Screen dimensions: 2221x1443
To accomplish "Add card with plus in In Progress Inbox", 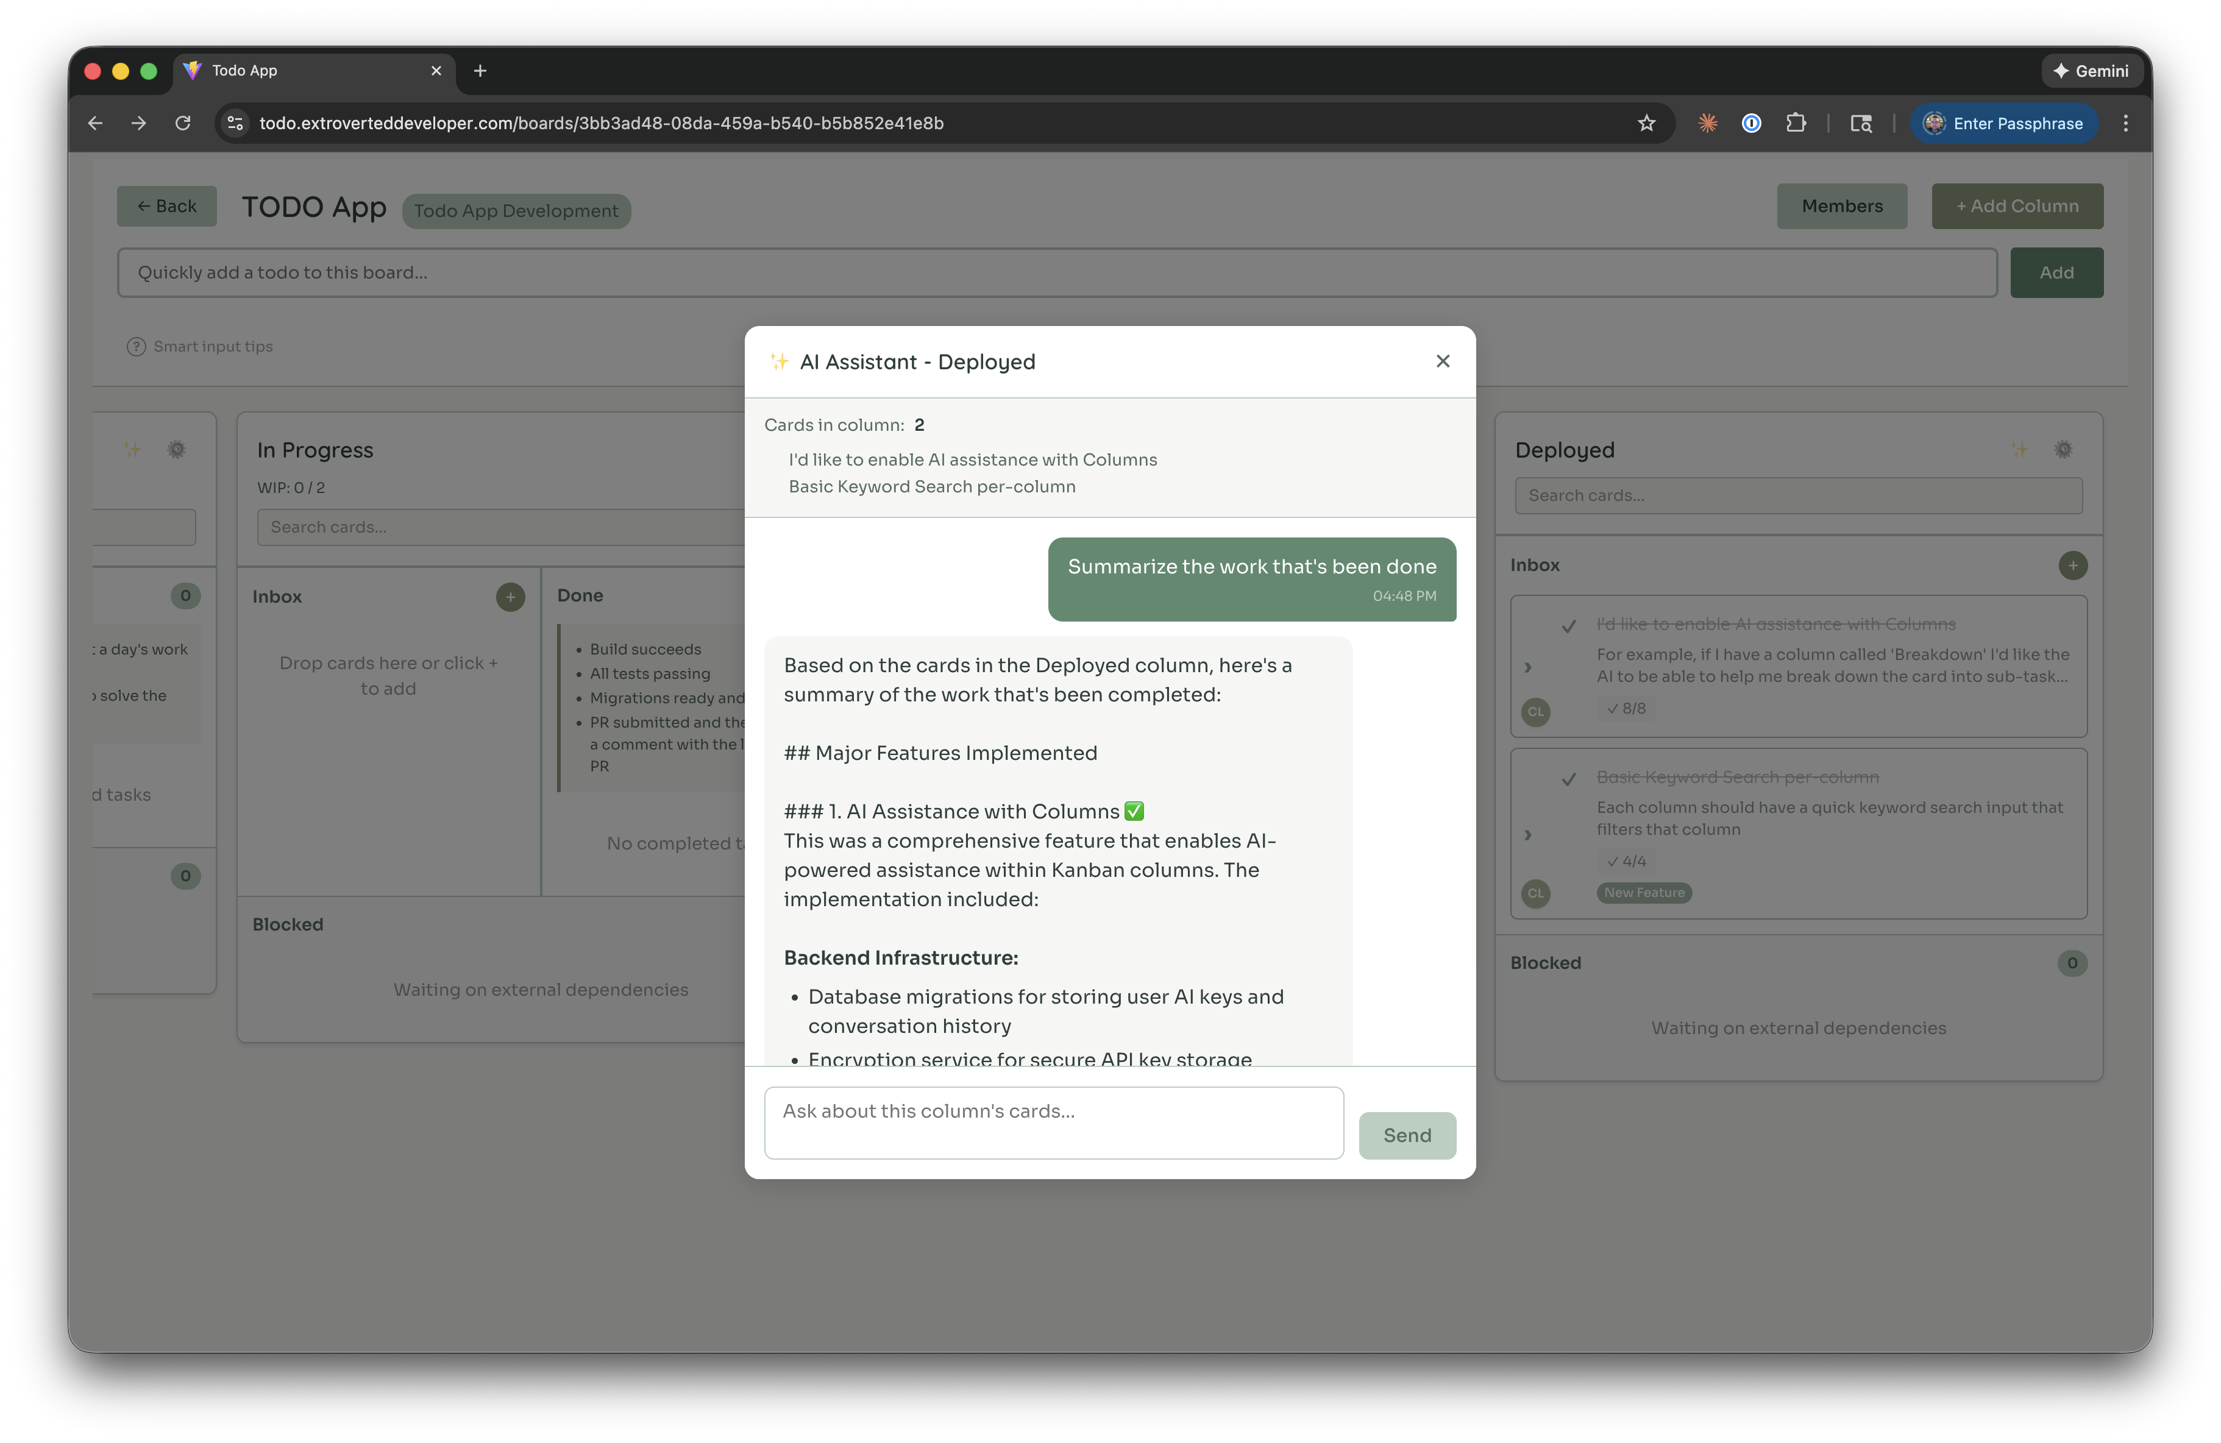I will 510,597.
